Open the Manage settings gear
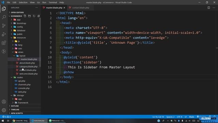The width and height of the screenshot is (218, 123). click(4, 110)
